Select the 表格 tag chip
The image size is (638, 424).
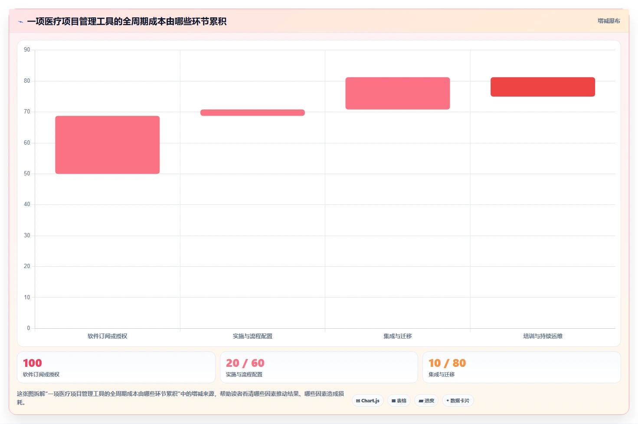399,401
